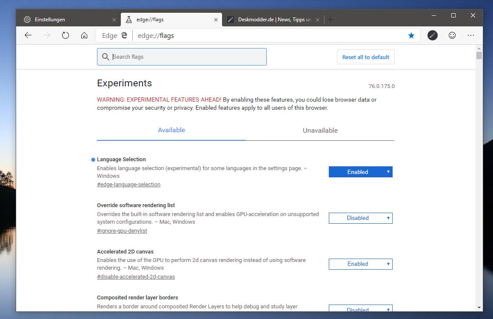Click the Composited render layer borders title
Screen dimensions: 493x319
pos(137,297)
